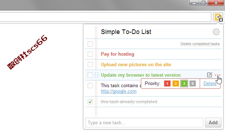This screenshot has height=140, width=225.
Task: Grab the drag handle beside Update my browser
Action: tap(96, 75)
